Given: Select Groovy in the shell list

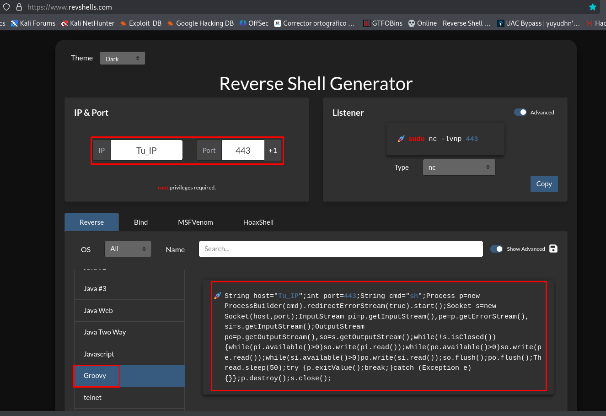Looking at the screenshot, I should (x=129, y=376).
